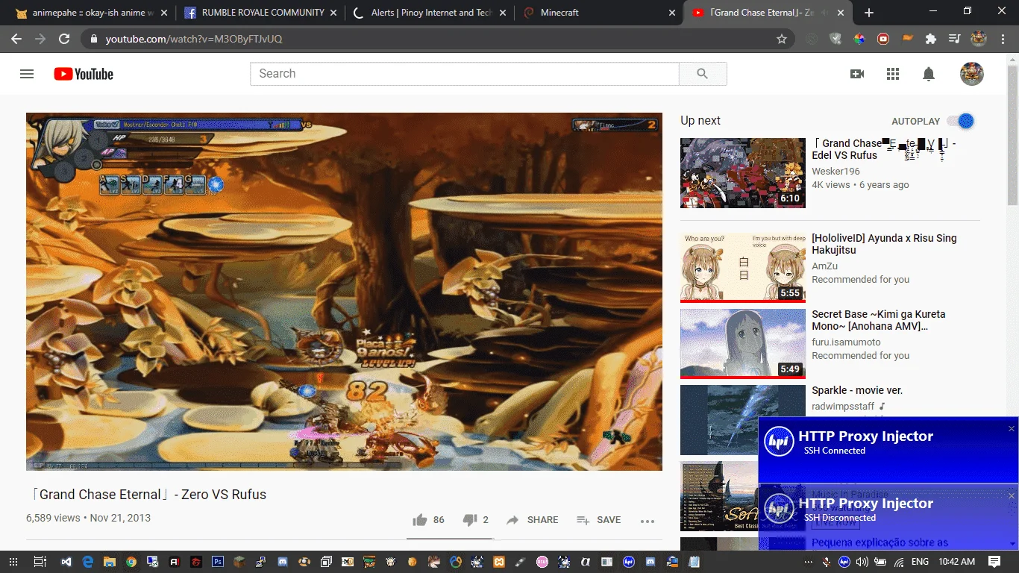Image resolution: width=1019 pixels, height=573 pixels.
Task: Click the colorful pinwheel extension icon
Action: click(859, 39)
